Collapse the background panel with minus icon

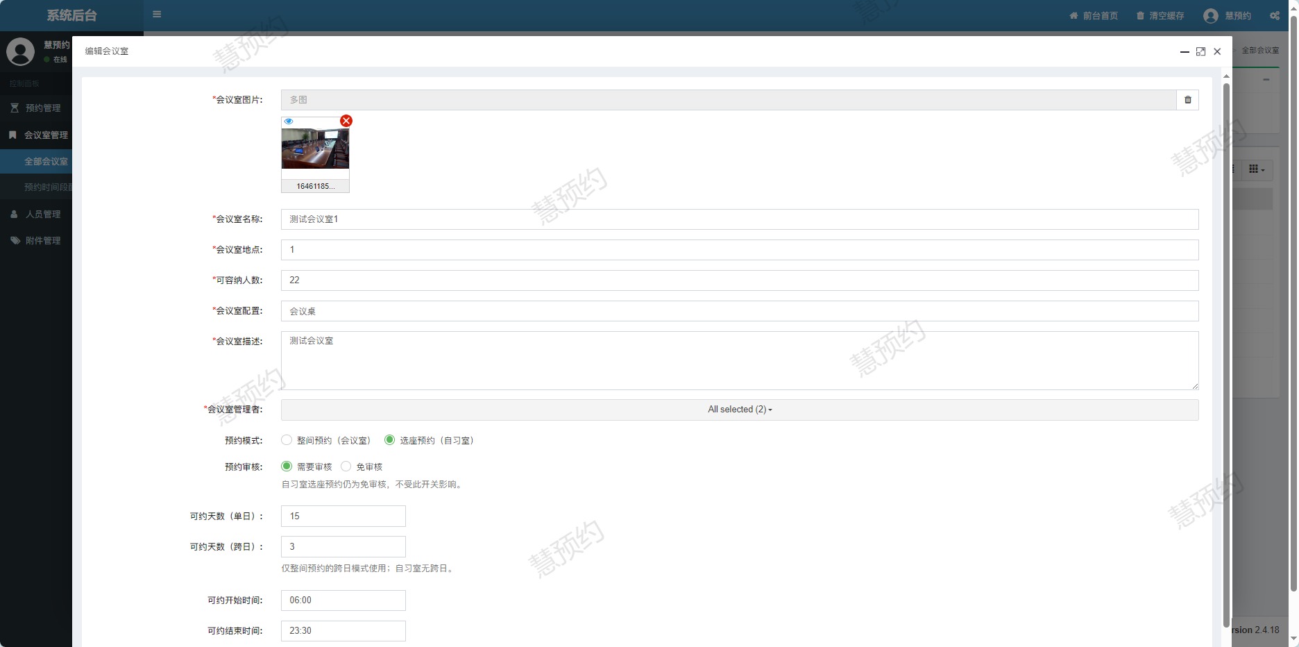[x=1266, y=80]
